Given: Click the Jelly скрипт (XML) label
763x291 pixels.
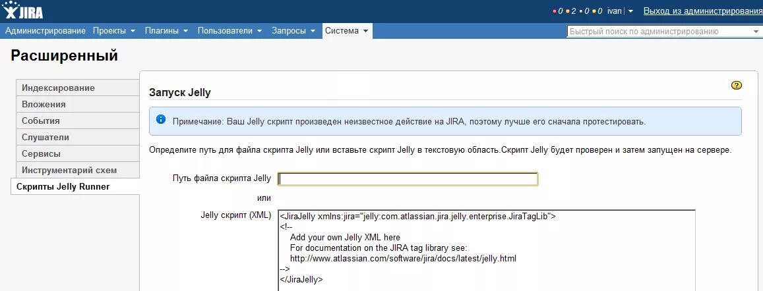Looking at the screenshot, I should coord(235,215).
